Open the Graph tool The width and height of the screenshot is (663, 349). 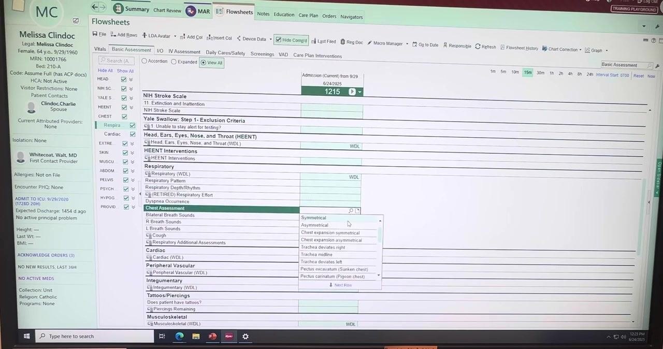(594, 50)
